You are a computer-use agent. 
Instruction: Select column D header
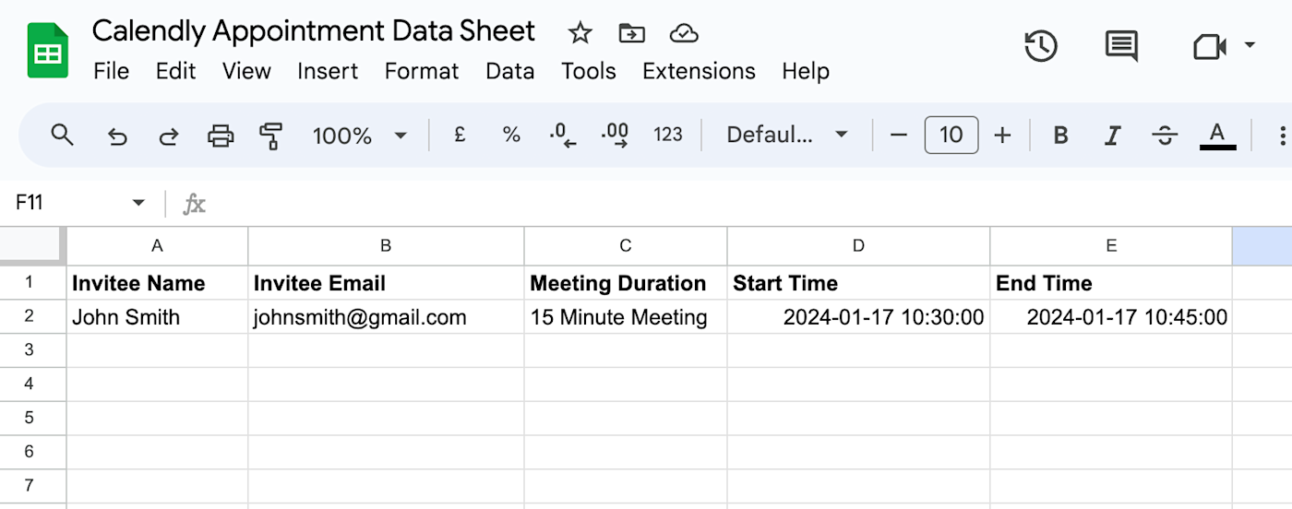[858, 245]
